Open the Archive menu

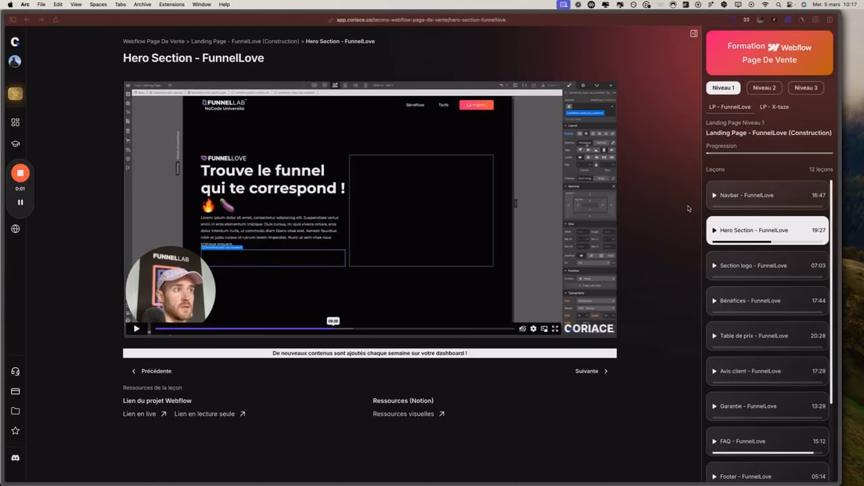click(x=142, y=5)
